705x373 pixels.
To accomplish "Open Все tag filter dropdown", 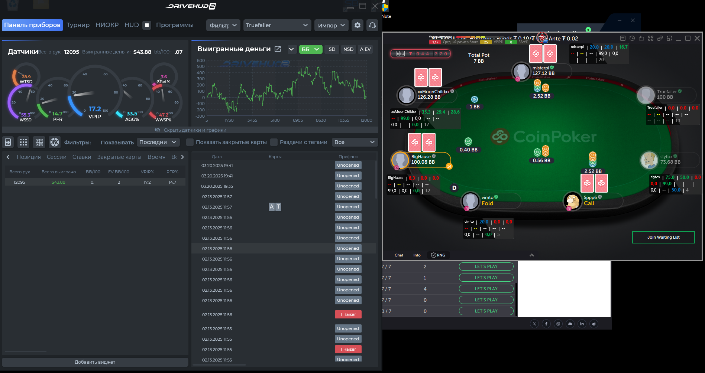I will 355,142.
